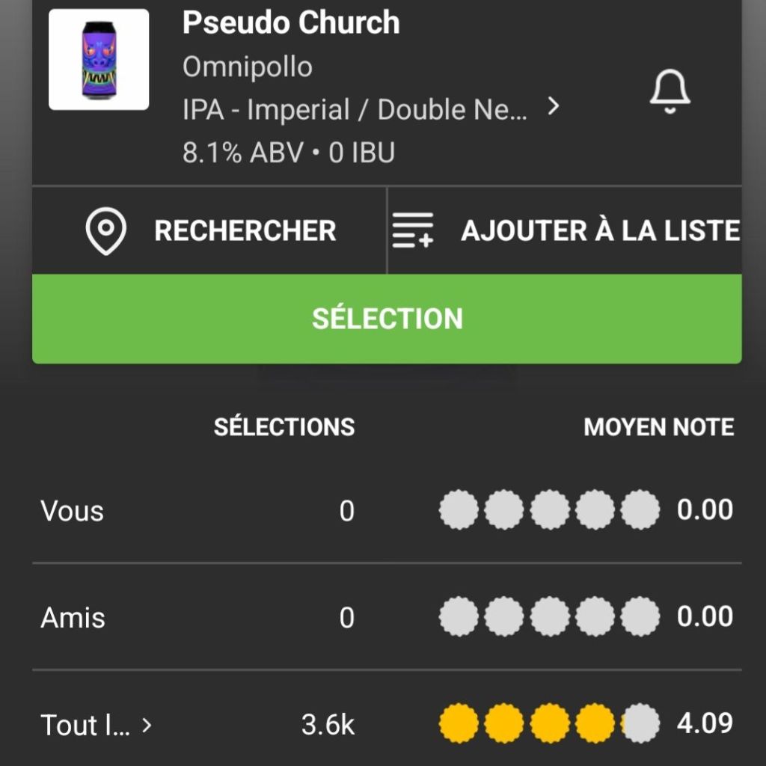Open the Amis check-ins row
766x766 pixels.
pos(73,618)
